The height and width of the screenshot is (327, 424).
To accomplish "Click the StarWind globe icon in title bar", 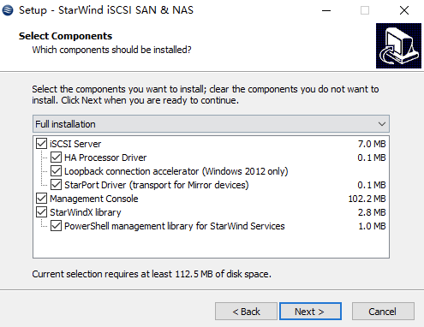I will tap(8, 10).
